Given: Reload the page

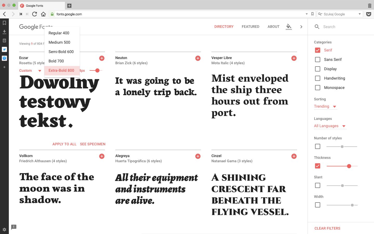Looking at the screenshot, I should [35, 14].
